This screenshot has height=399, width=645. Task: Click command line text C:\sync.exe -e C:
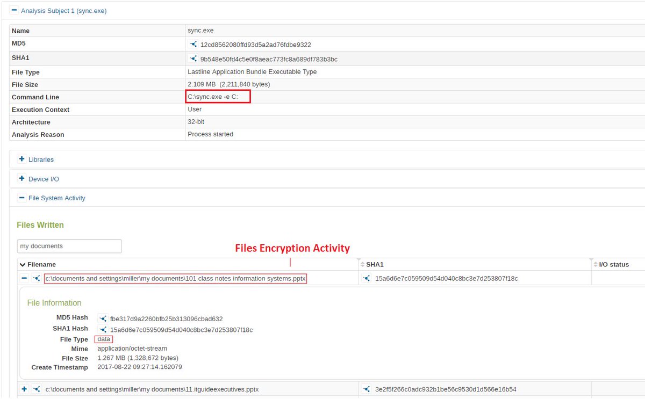[x=212, y=97]
